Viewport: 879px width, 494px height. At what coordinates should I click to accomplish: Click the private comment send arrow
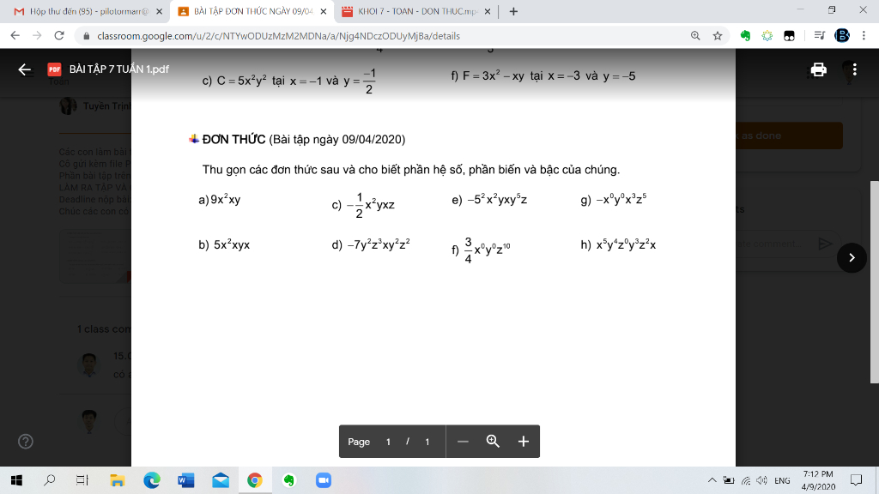825,243
